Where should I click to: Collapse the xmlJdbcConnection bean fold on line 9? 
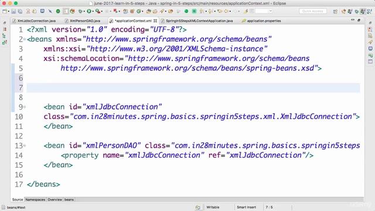25,107
